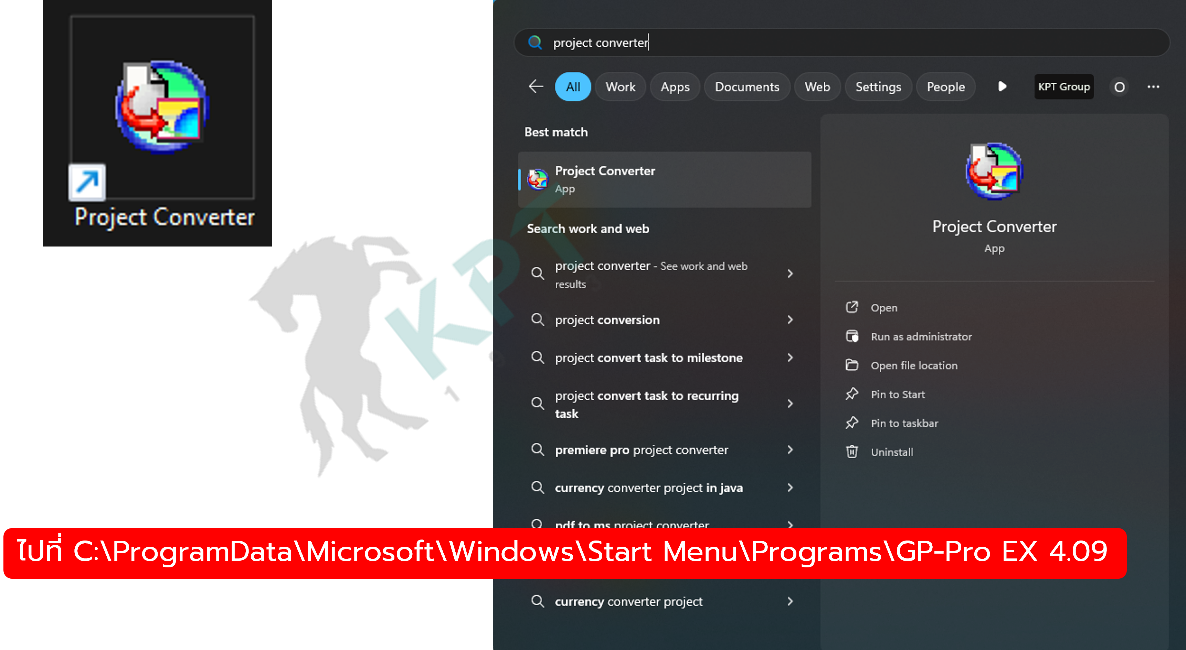Switch to the Work filter tab

click(x=620, y=87)
